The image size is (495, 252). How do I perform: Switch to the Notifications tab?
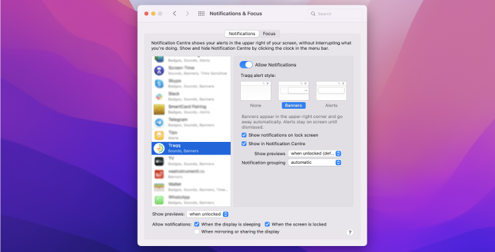point(242,34)
